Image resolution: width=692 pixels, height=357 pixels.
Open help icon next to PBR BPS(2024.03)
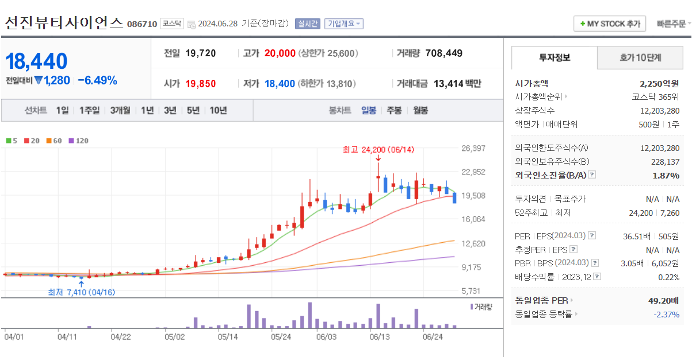(x=594, y=263)
